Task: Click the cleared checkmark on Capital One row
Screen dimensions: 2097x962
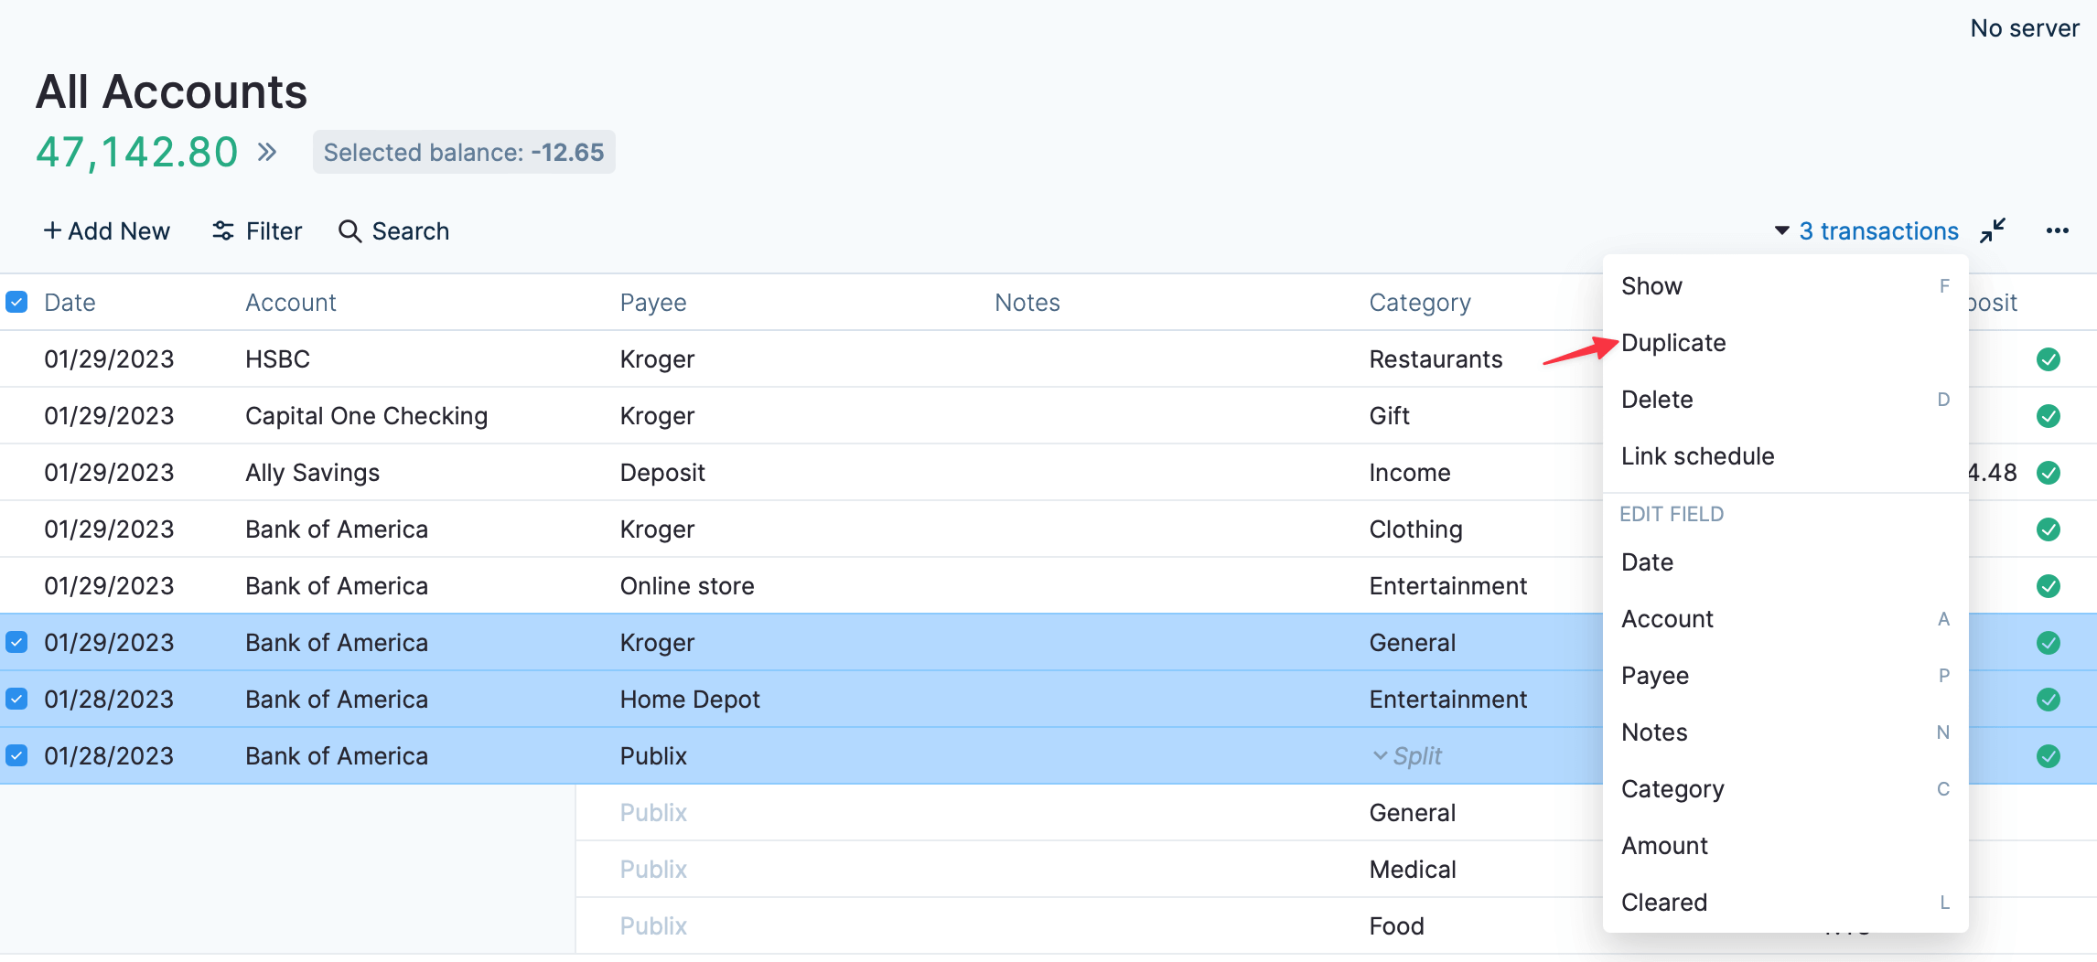Action: [2049, 416]
